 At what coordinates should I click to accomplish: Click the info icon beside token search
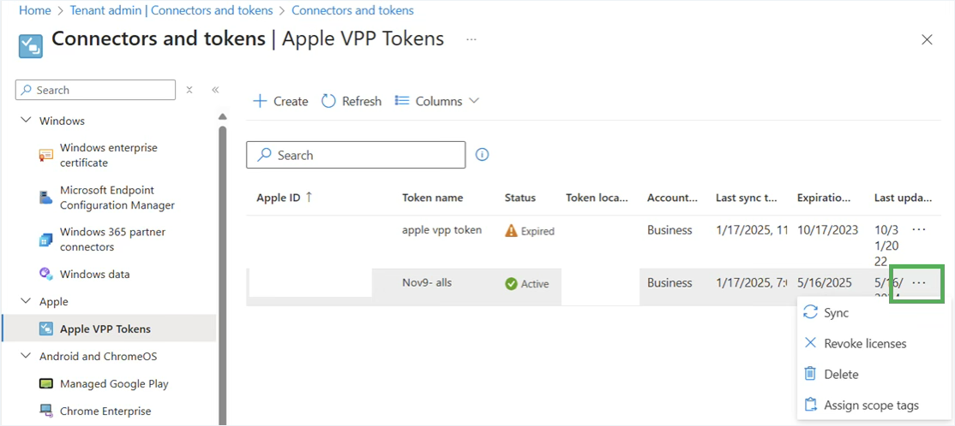pos(482,155)
